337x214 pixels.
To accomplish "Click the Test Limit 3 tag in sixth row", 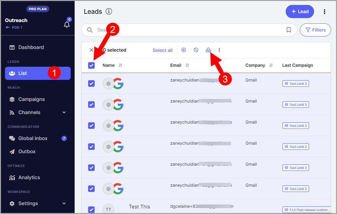I will click(296, 189).
